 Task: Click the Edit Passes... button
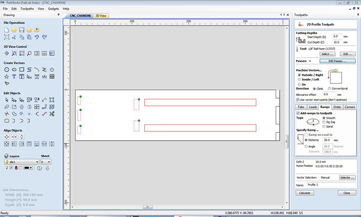click(x=337, y=61)
